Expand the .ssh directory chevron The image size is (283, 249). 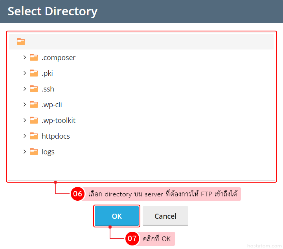[x=25, y=89]
